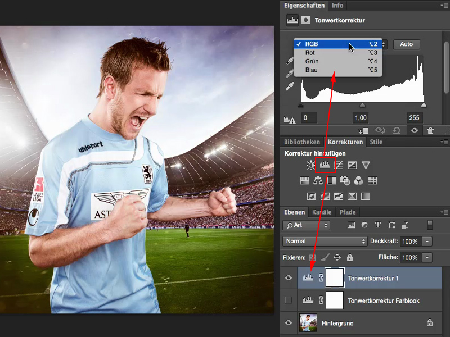Add a Photo Filter adjustment (camera icon)

pos(345,180)
